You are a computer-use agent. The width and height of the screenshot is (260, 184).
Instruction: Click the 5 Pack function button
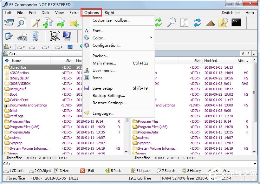113,171
